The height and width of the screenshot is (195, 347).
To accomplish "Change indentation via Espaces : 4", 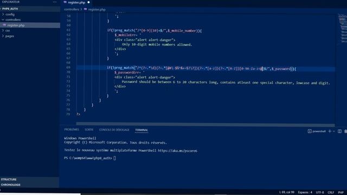I will point(305,192).
